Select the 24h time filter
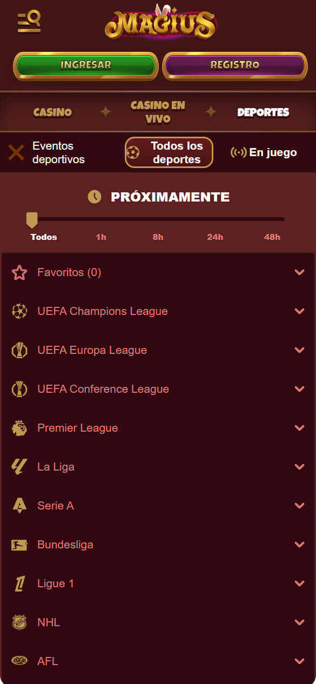Viewport: 316px width, 684px height. point(215,237)
